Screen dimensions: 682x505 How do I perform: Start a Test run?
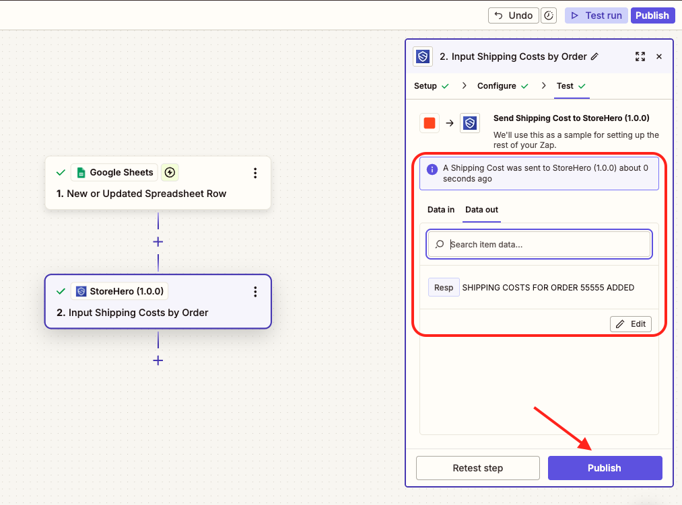coord(596,15)
